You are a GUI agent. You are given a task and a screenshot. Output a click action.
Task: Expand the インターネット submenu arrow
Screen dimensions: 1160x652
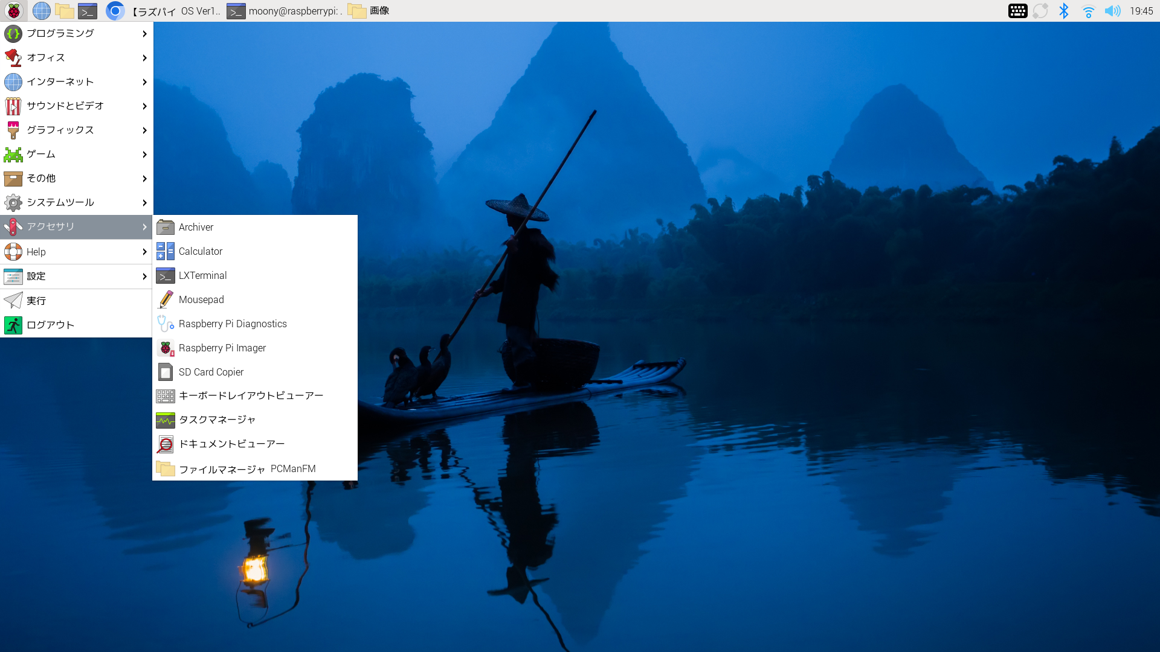[x=144, y=81]
